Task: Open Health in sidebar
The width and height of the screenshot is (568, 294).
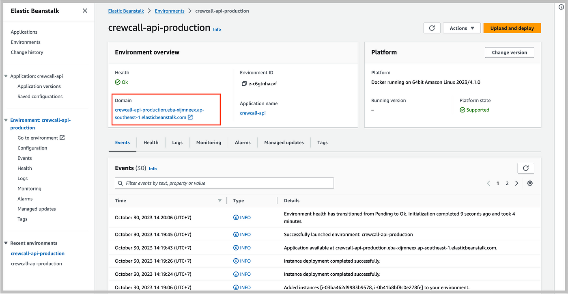Action: coord(25,169)
